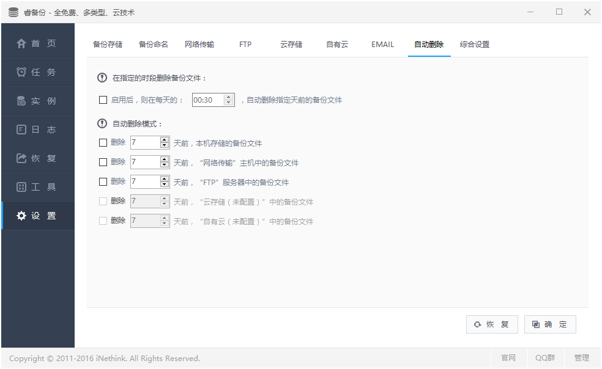The width and height of the screenshot is (602, 369).
Task: Click the QQ群 link in footer
Action: click(x=544, y=358)
